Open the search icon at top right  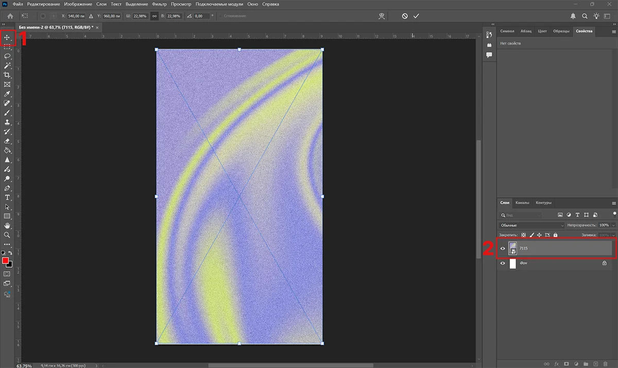(585, 16)
